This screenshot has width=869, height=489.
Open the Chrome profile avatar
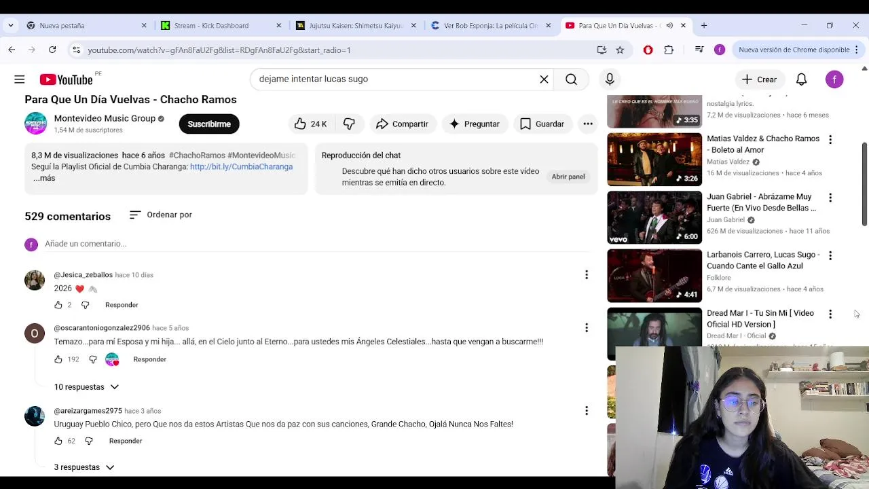point(720,50)
